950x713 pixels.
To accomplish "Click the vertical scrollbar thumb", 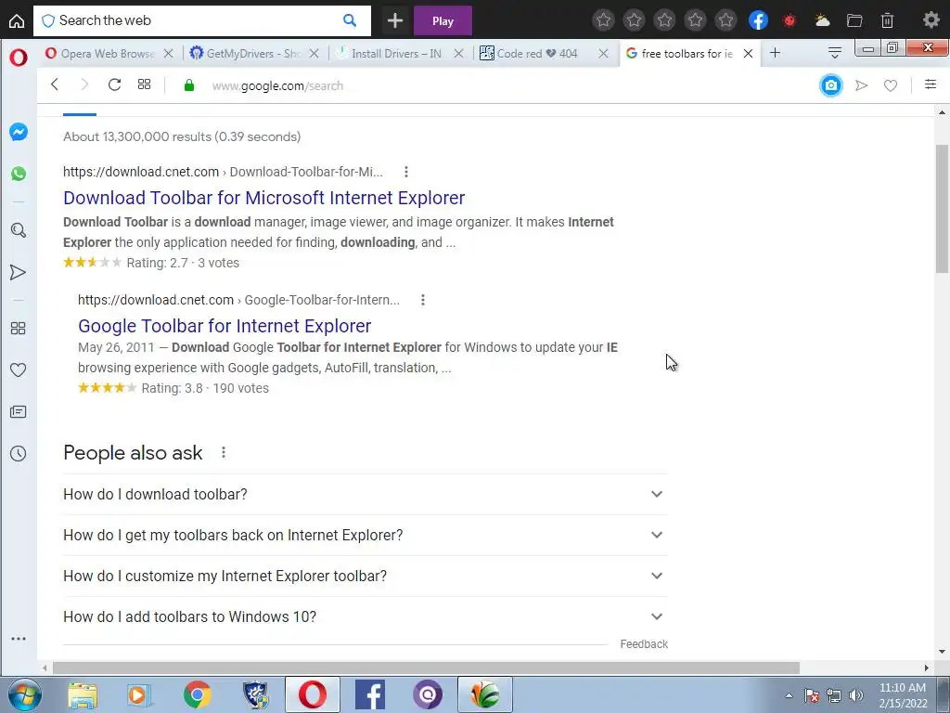I will [942, 209].
